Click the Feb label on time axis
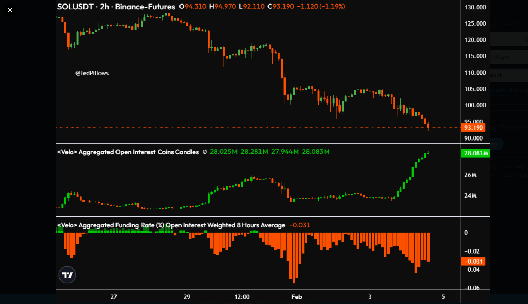The height and width of the screenshot is (304, 528). [x=297, y=297]
